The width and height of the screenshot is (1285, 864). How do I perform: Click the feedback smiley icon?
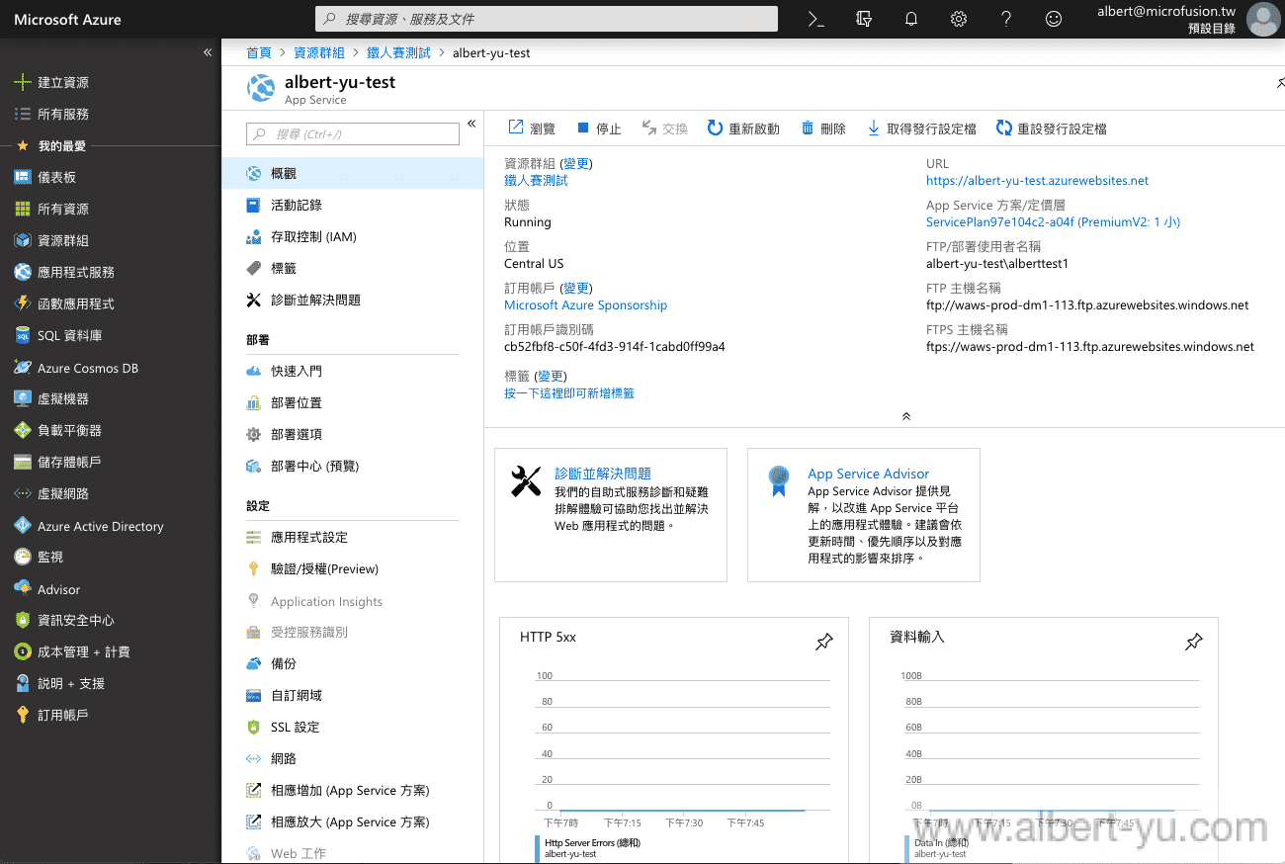(x=1054, y=19)
